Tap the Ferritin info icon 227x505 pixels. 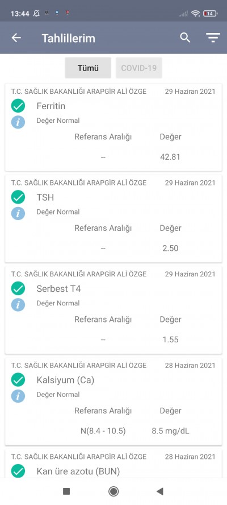[x=18, y=122]
